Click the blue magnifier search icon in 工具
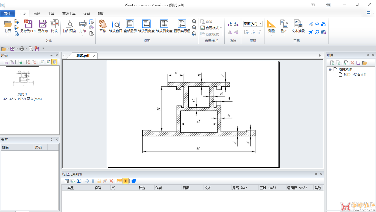 (317, 32)
